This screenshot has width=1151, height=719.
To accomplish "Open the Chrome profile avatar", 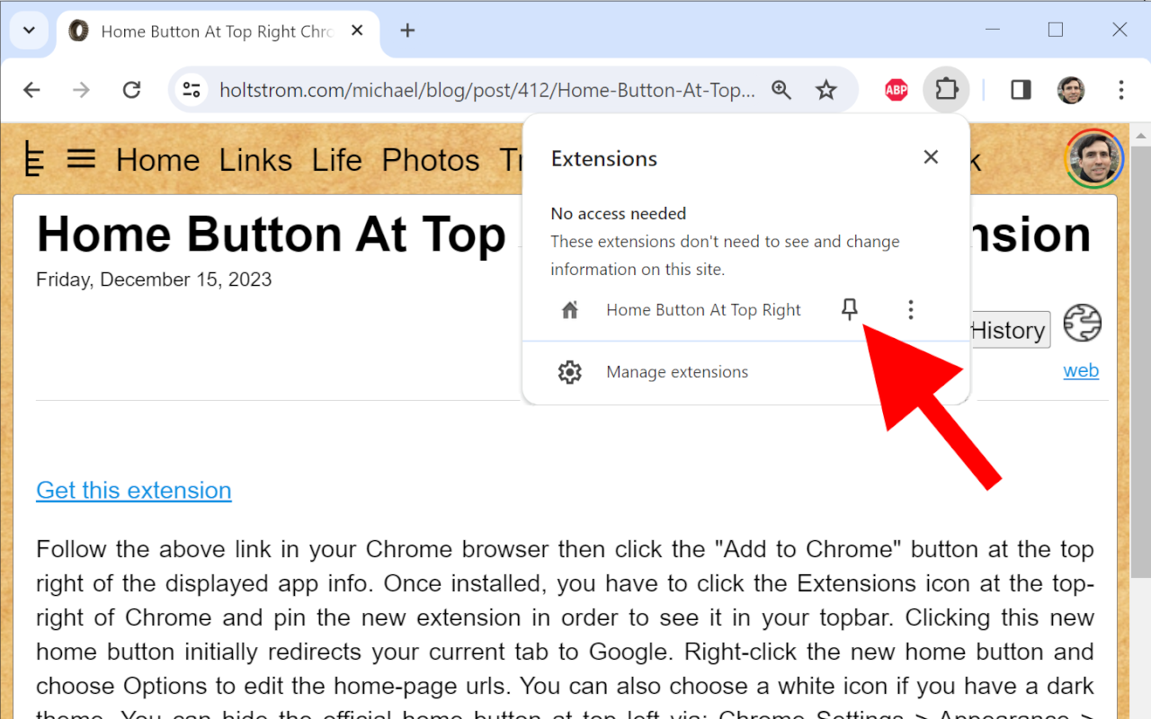I will point(1071,90).
